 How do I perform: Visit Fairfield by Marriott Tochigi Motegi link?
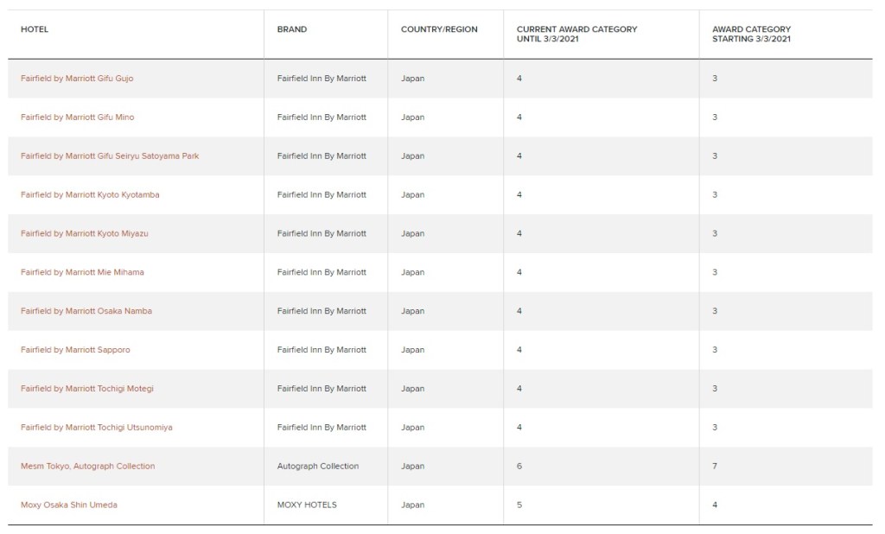[x=87, y=389]
